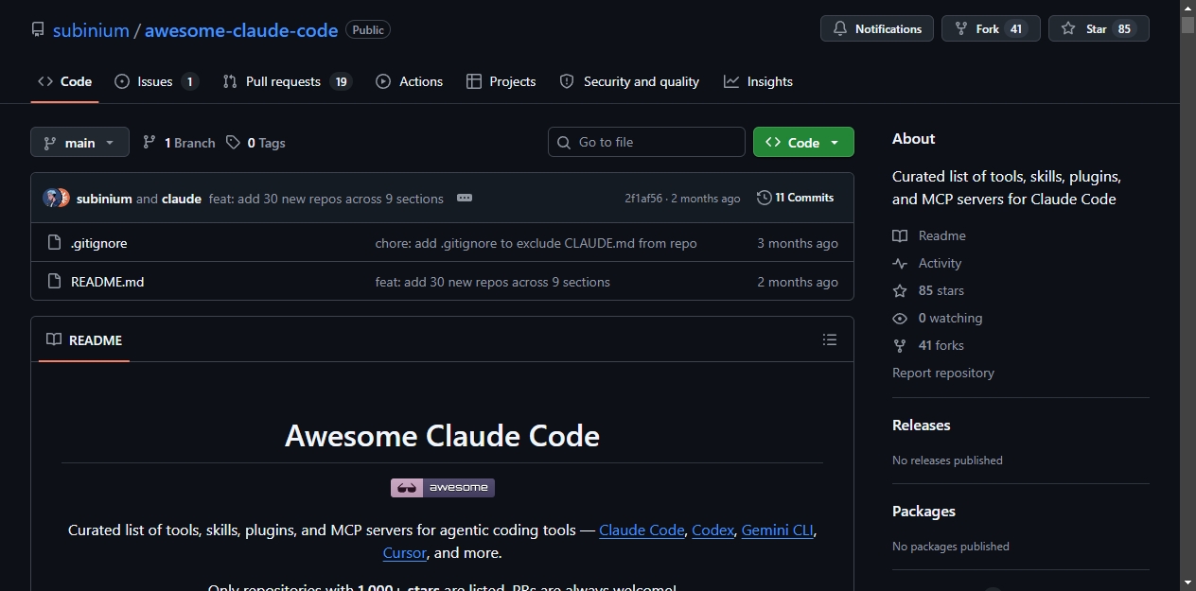Screen dimensions: 1196x591
Task: Open the README.md file
Action: coord(107,282)
